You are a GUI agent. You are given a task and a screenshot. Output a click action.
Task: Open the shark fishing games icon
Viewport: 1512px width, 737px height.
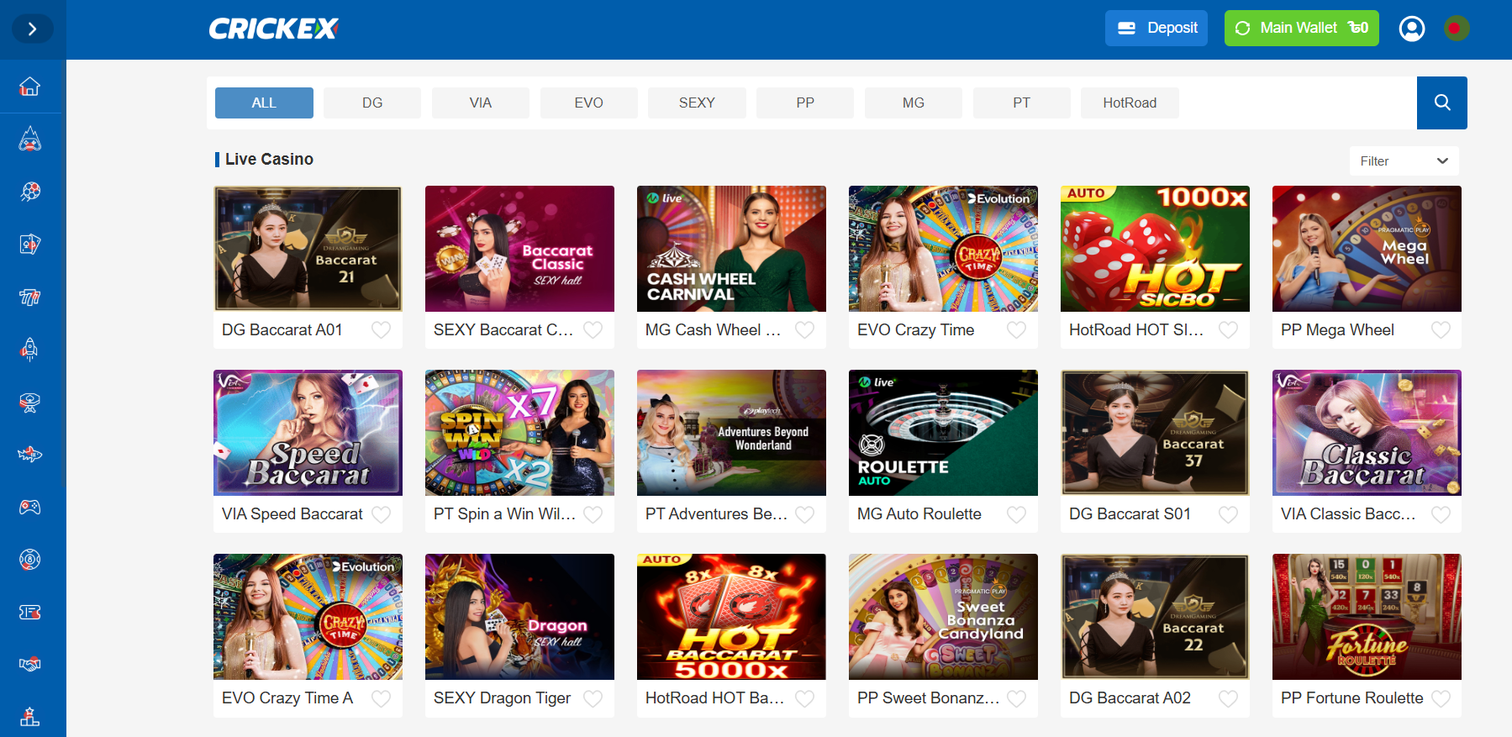(30, 455)
